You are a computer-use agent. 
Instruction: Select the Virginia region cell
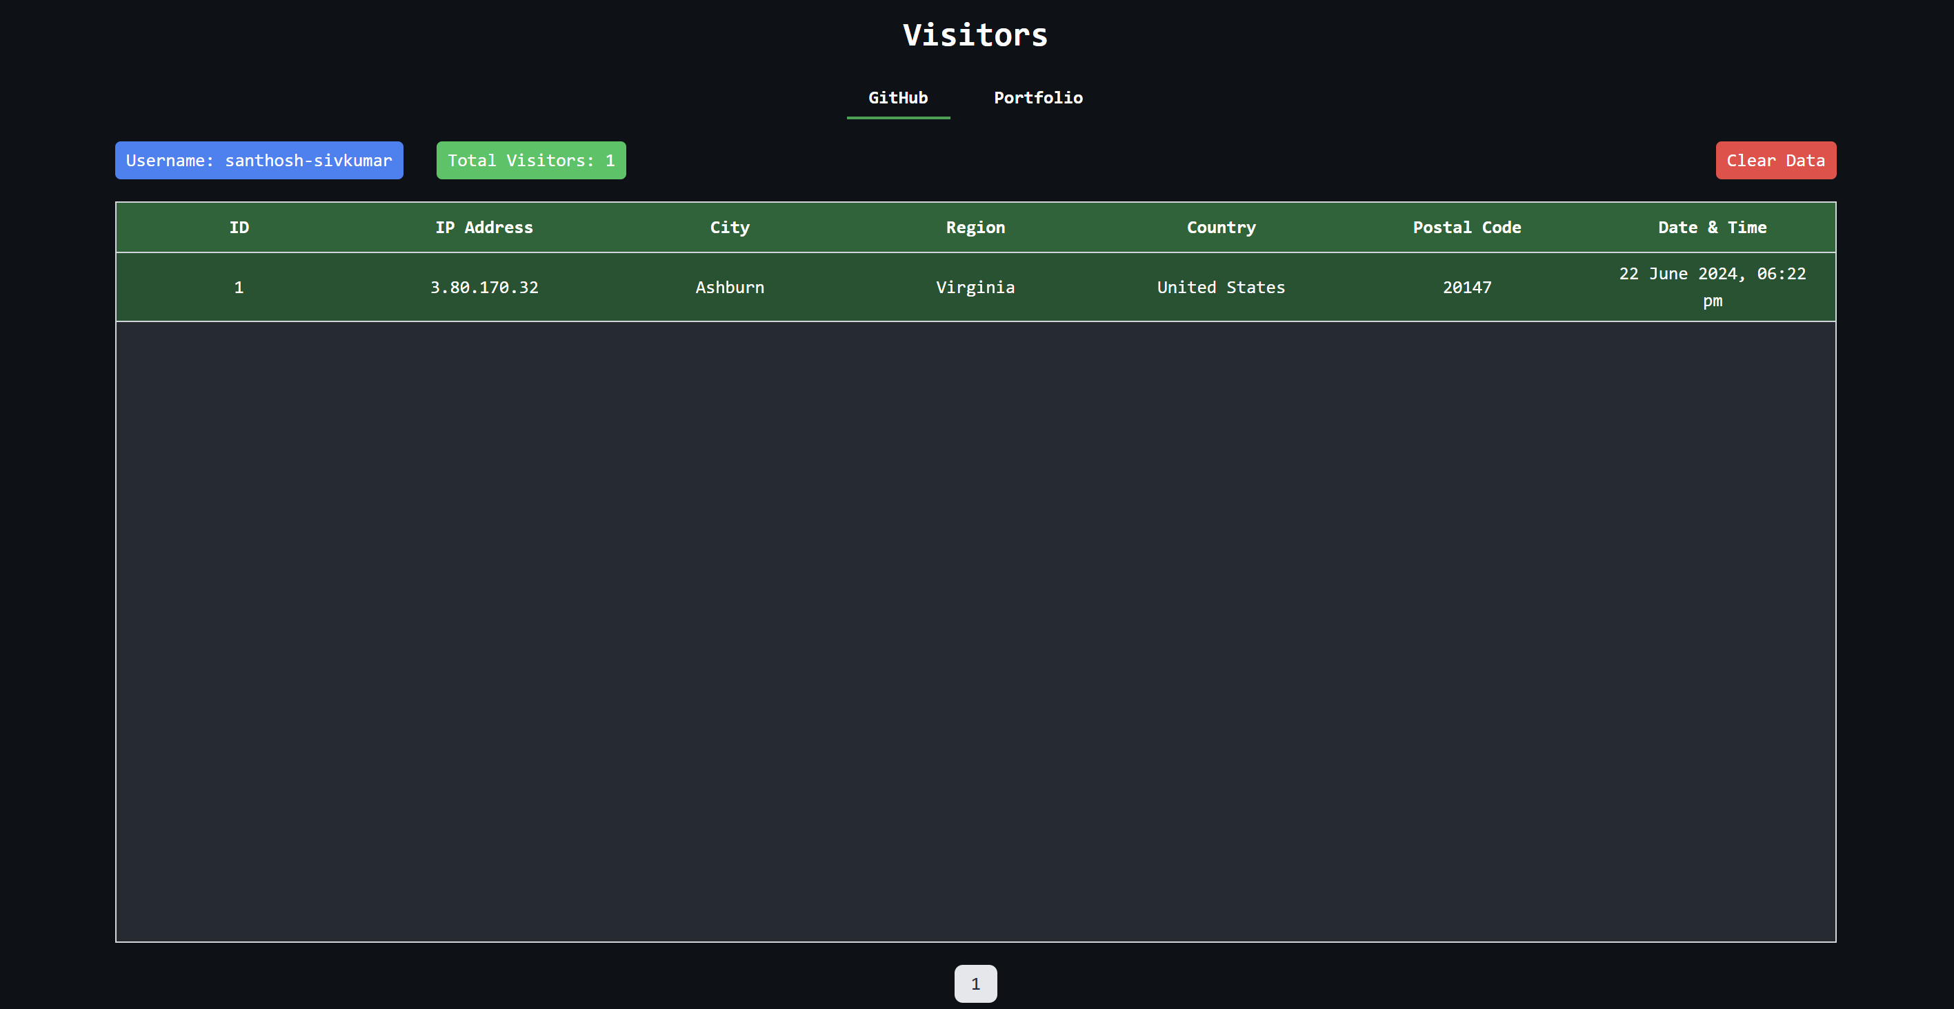coord(975,288)
